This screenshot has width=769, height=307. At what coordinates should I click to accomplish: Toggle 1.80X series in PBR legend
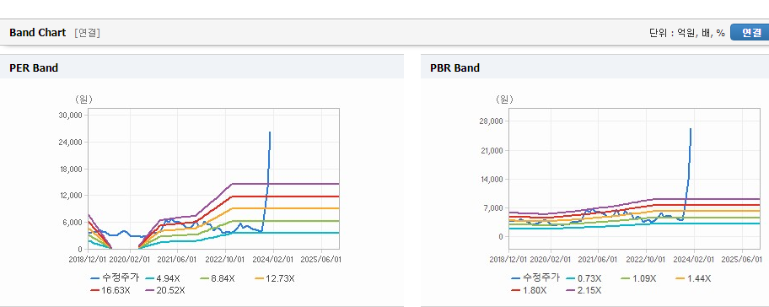tap(529, 290)
